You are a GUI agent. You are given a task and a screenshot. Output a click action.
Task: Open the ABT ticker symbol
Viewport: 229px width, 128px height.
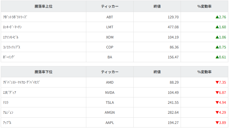110,17
